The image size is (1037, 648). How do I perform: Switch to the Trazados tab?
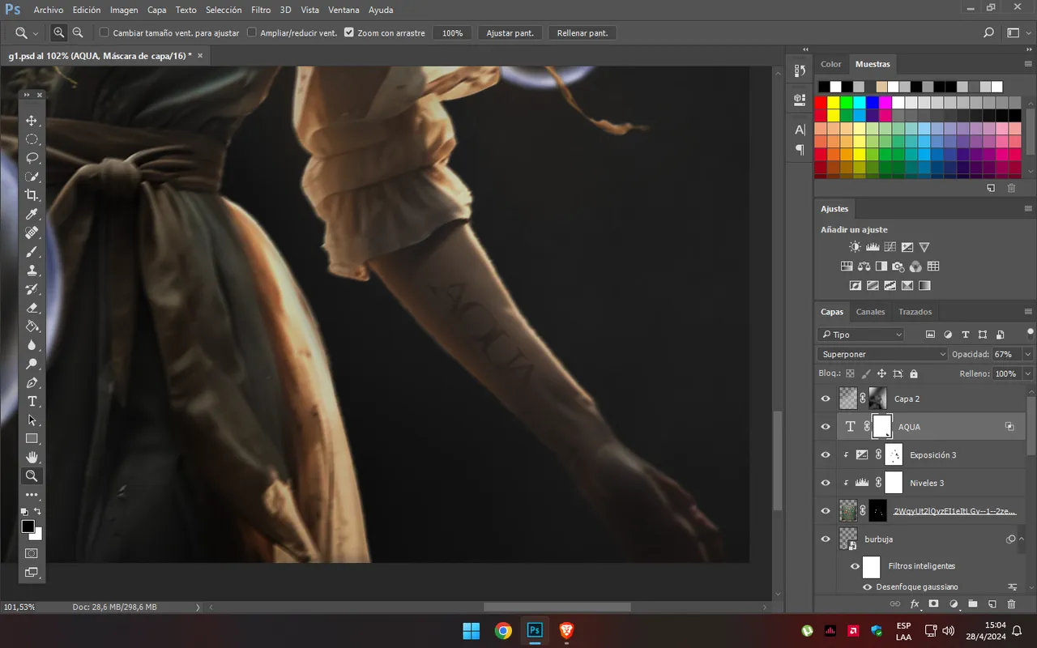tap(915, 312)
